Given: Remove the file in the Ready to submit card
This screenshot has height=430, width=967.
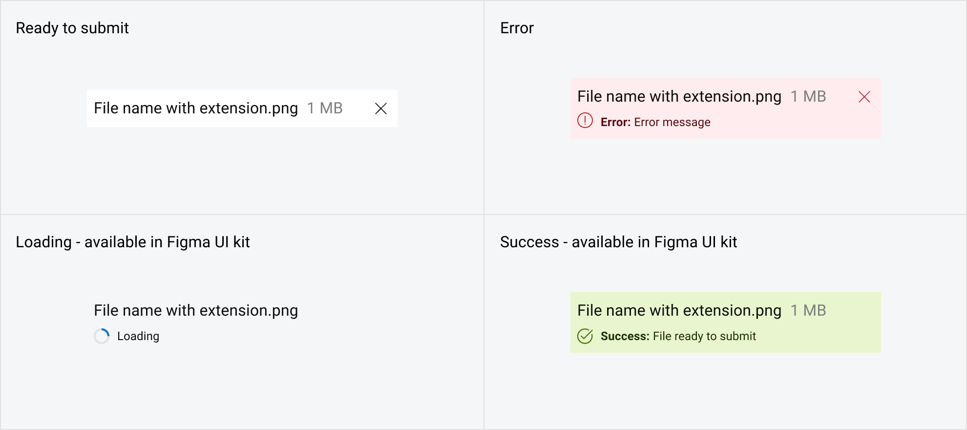Looking at the screenshot, I should [x=381, y=108].
